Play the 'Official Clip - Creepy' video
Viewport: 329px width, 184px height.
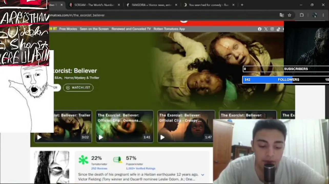click(x=162, y=137)
